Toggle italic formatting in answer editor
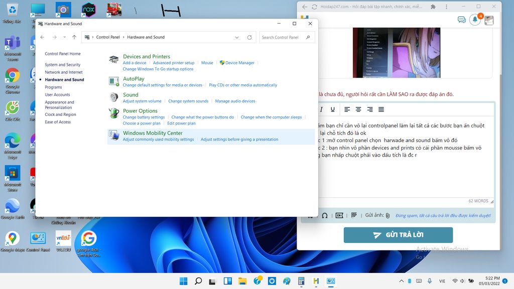This screenshot has height=289, width=514. coord(321,109)
